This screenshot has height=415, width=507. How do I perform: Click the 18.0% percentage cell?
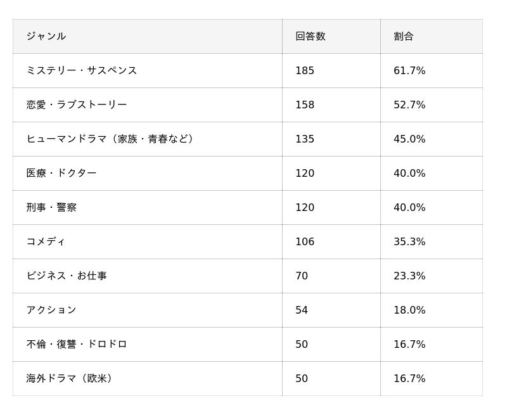(x=409, y=310)
